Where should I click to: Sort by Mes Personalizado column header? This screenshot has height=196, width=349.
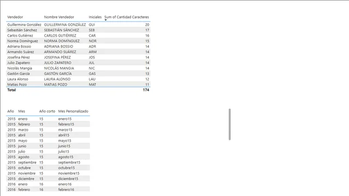click(73, 111)
